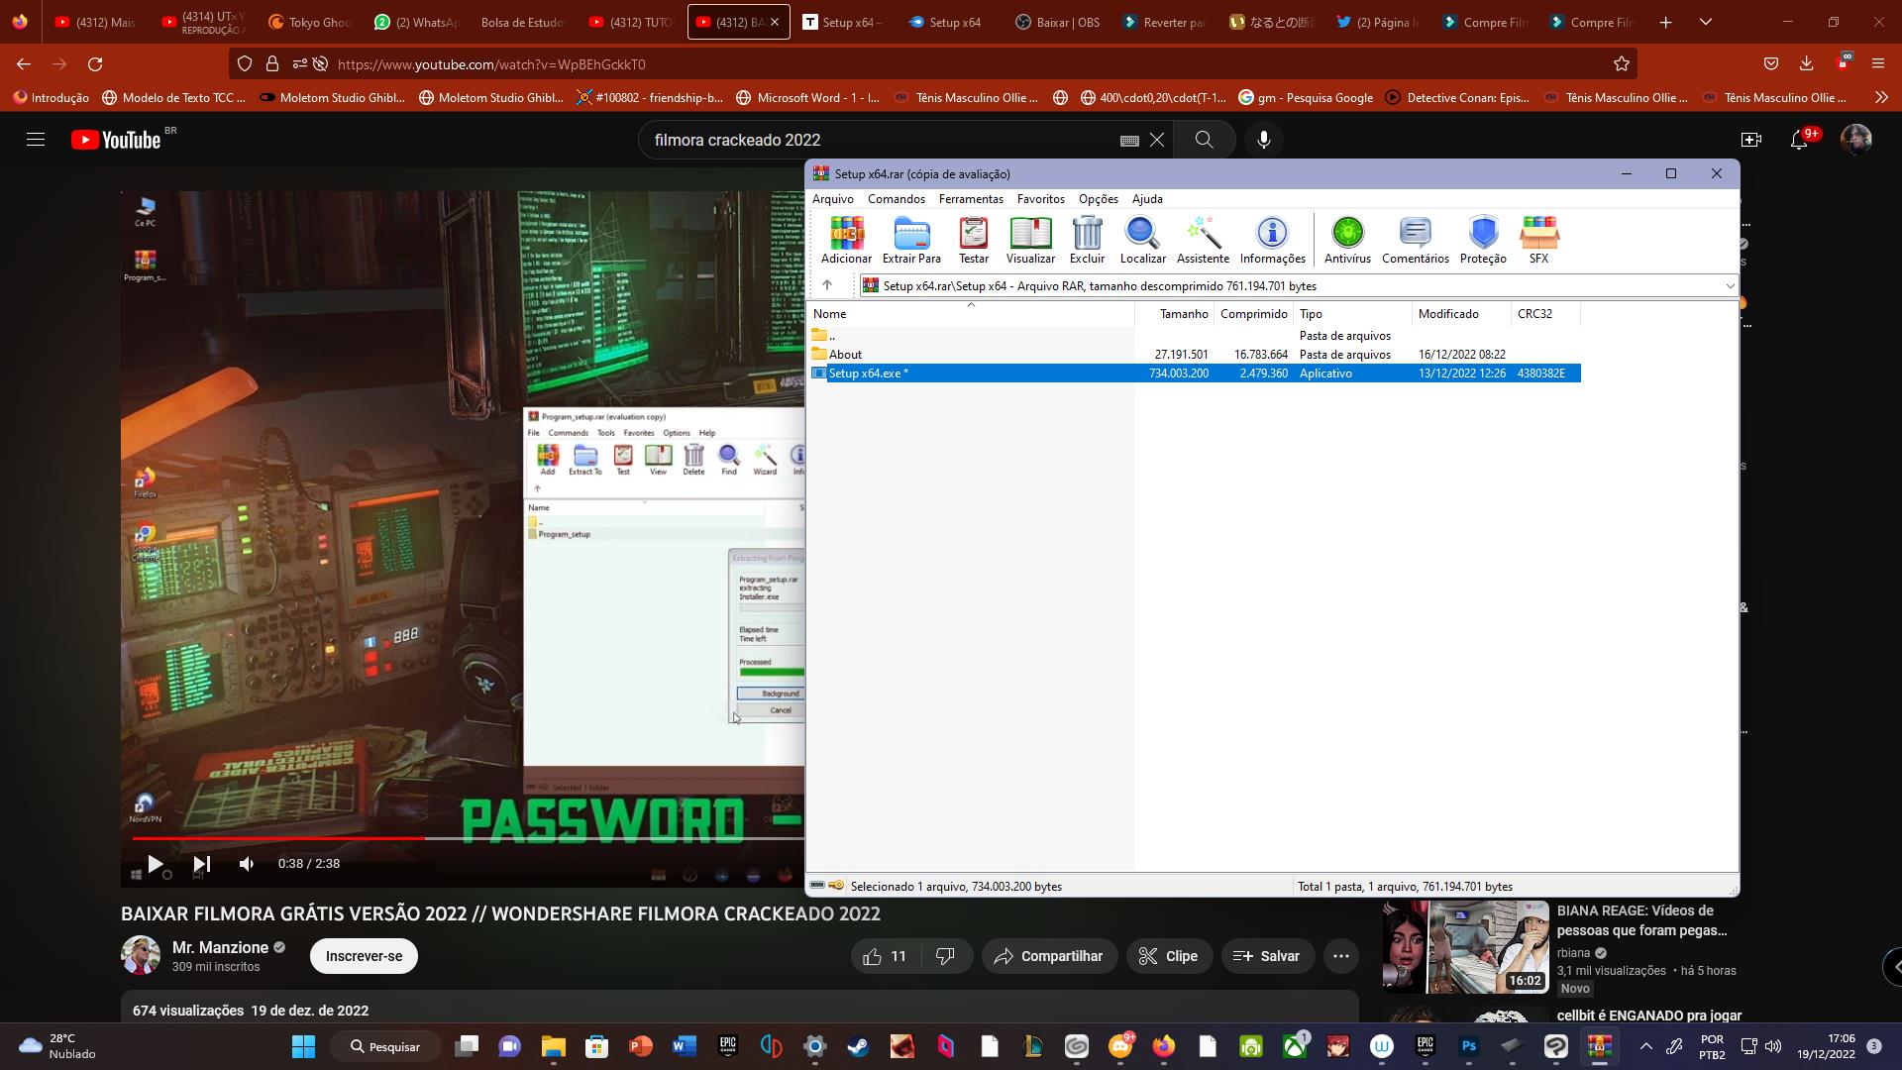Click the up-one-level arrow in WinRAR
The width and height of the screenshot is (1902, 1070).
tap(827, 285)
